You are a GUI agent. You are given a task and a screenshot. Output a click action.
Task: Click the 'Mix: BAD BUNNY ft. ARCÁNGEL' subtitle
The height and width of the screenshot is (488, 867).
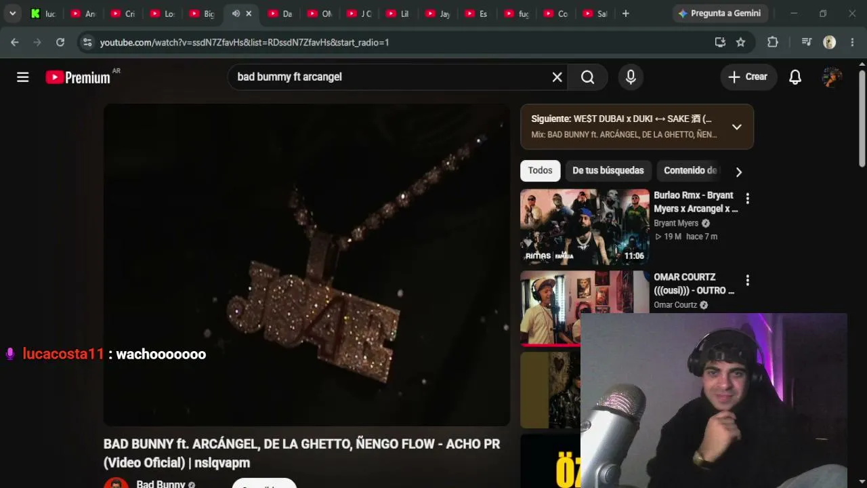point(624,135)
